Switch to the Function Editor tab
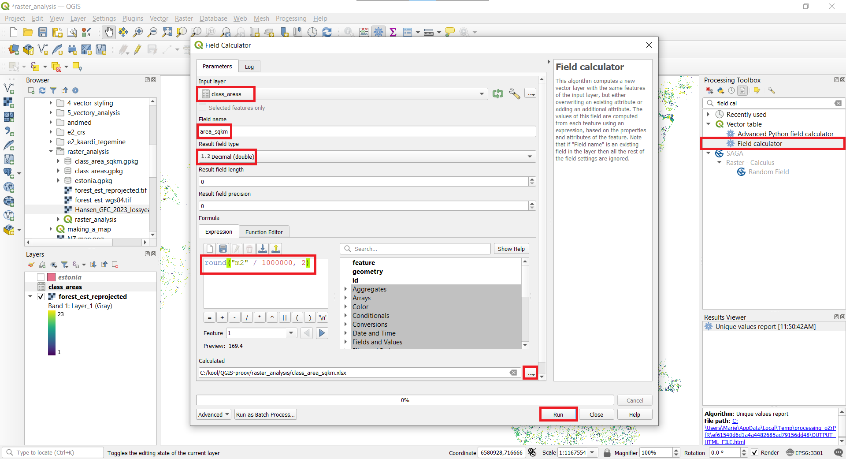 coord(264,232)
